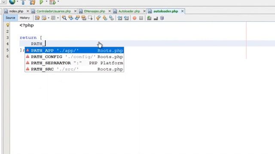The width and height of the screenshot is (275, 154).
Task: Open the Back navigation history dropdown arrow
Action: pyautogui.click(x=49, y=18)
